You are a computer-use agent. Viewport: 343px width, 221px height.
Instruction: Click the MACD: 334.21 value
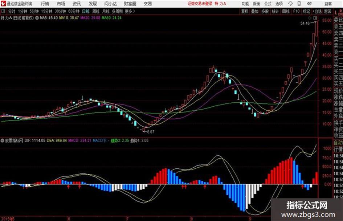(x=79, y=141)
